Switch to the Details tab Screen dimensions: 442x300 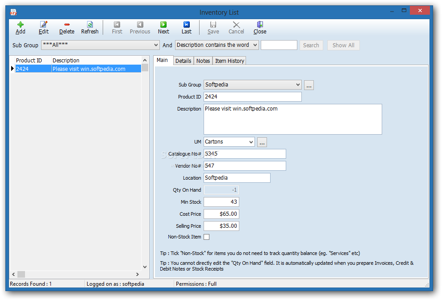[183, 61]
